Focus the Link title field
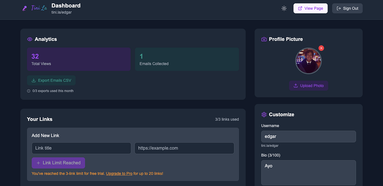The height and width of the screenshot is (186, 383). click(x=81, y=148)
